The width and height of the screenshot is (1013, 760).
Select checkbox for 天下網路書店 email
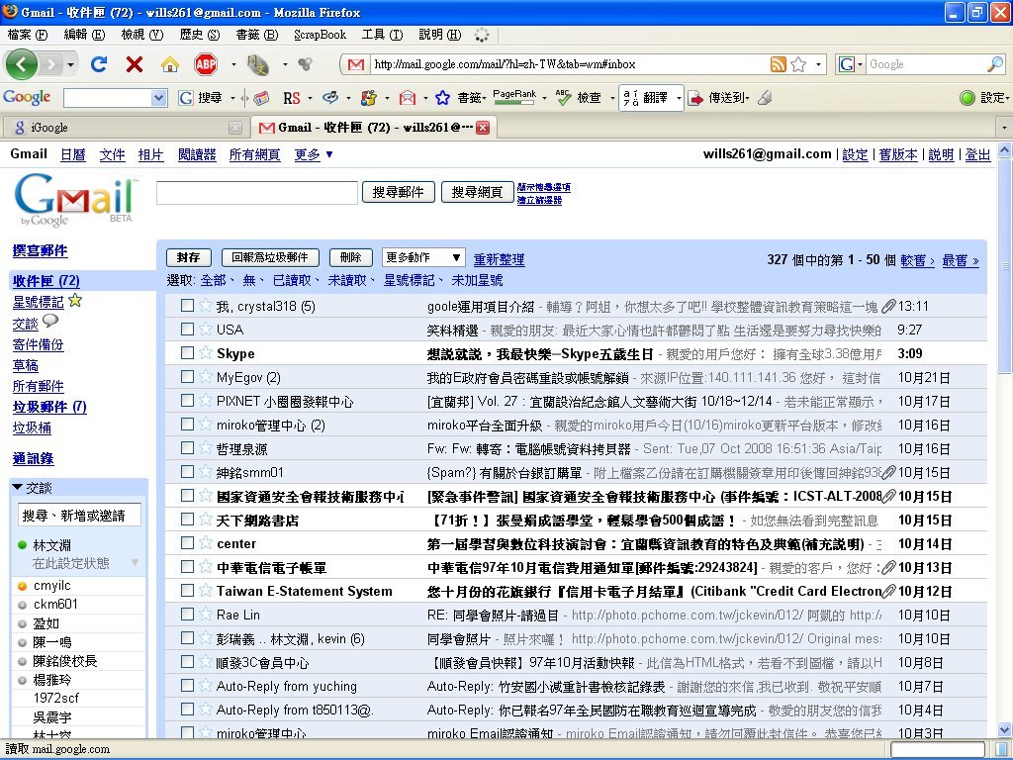187,519
